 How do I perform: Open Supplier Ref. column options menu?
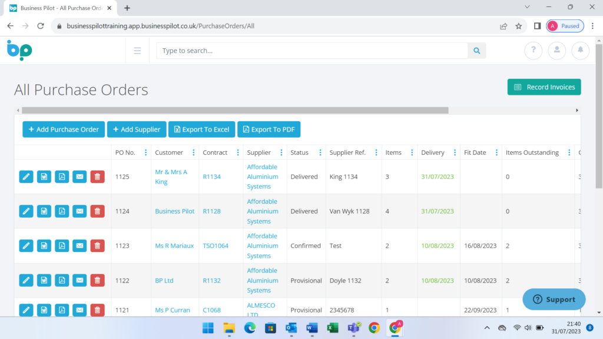[x=376, y=152]
